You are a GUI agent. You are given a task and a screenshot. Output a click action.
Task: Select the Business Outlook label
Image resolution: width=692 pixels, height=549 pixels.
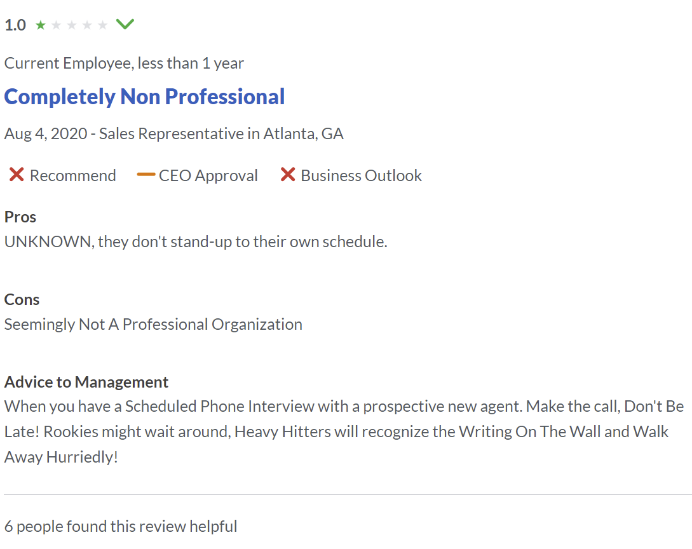tap(361, 175)
